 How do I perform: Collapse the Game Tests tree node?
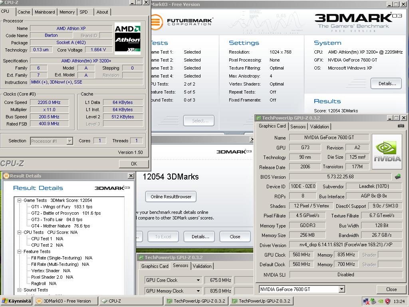[x=19, y=201]
